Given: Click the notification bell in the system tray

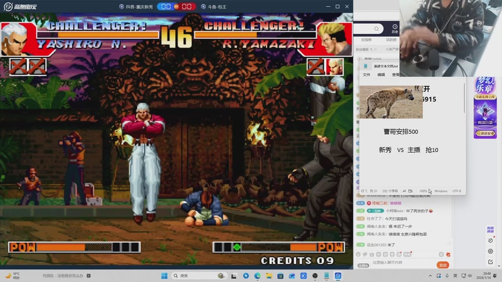Looking at the screenshot, I should 495,276.
